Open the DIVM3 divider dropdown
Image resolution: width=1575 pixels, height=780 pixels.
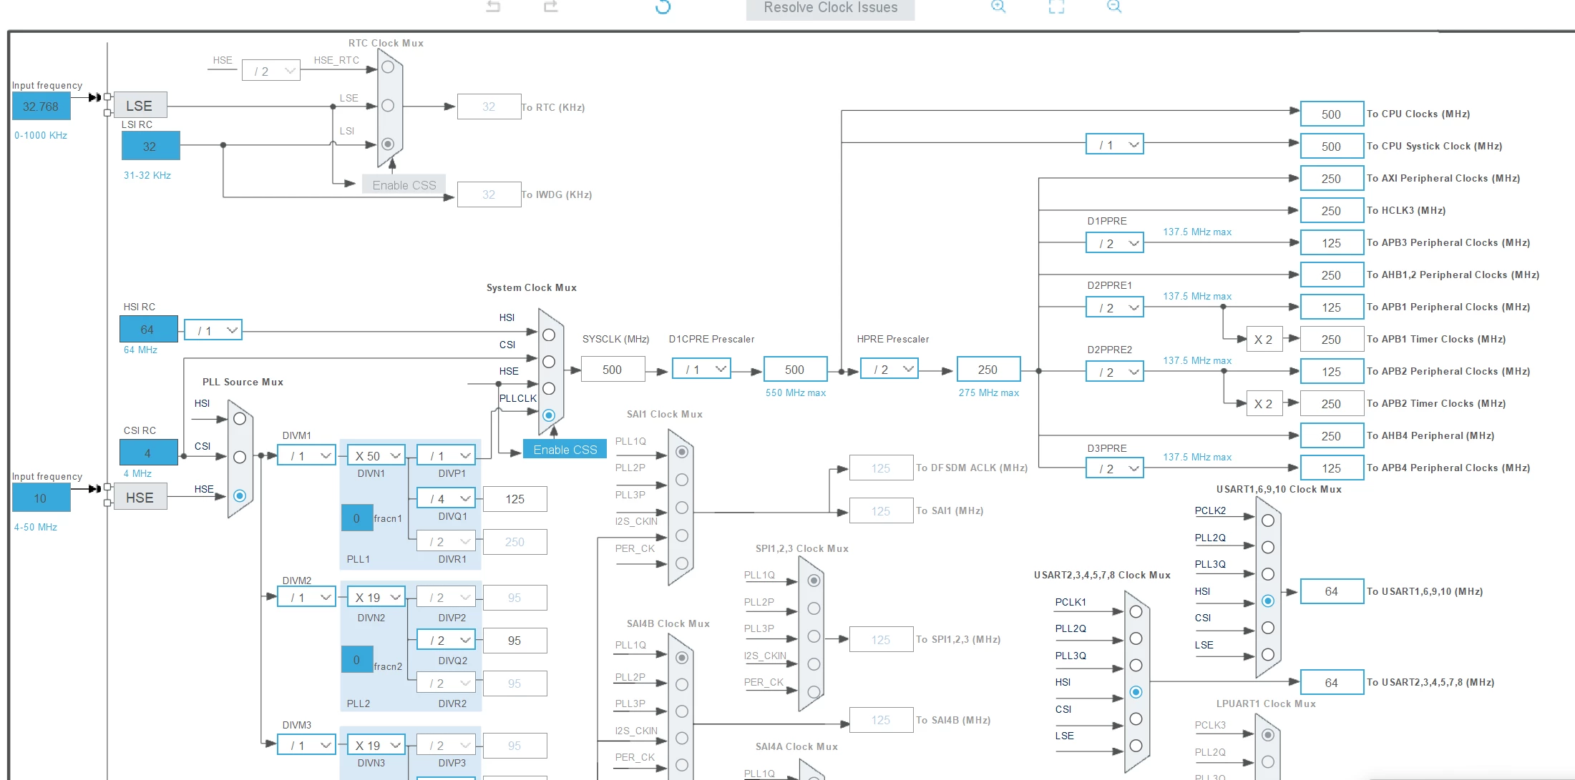[x=307, y=745]
